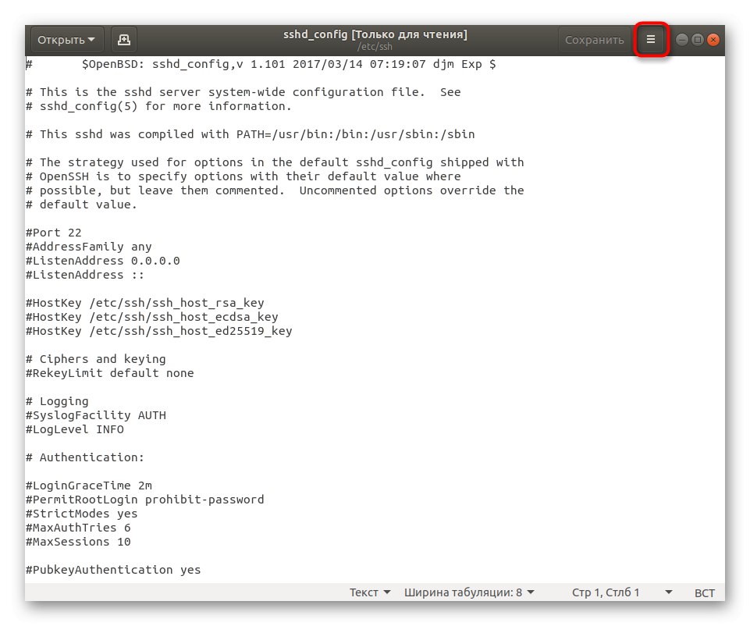The width and height of the screenshot is (750, 626).
Task: Maximize the gedit window
Action: [698, 40]
